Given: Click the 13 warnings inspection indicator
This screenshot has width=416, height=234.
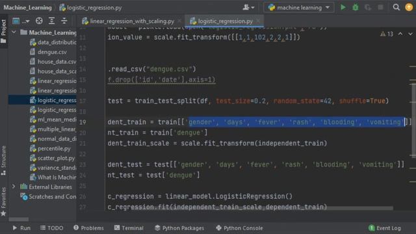Looking at the screenshot, I should pyautogui.click(x=387, y=34).
